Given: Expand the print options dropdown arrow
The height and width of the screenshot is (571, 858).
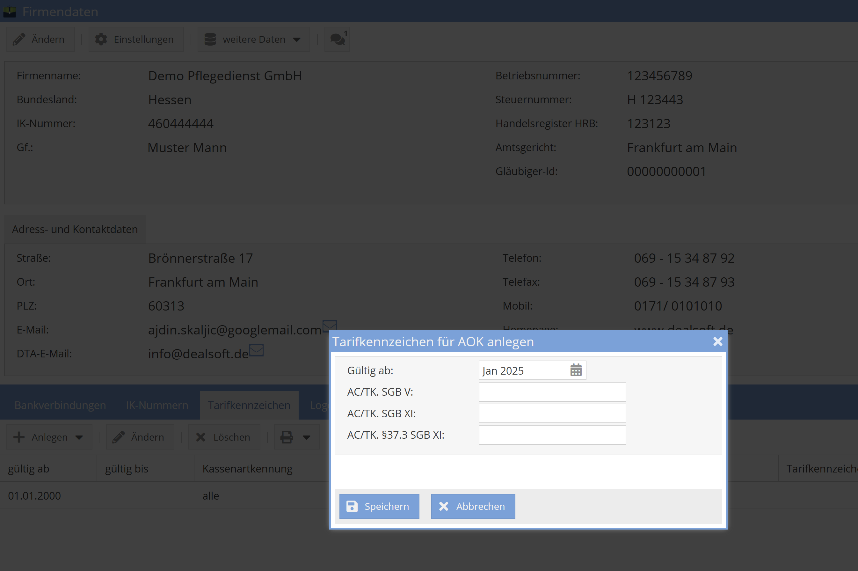Looking at the screenshot, I should click(x=307, y=437).
